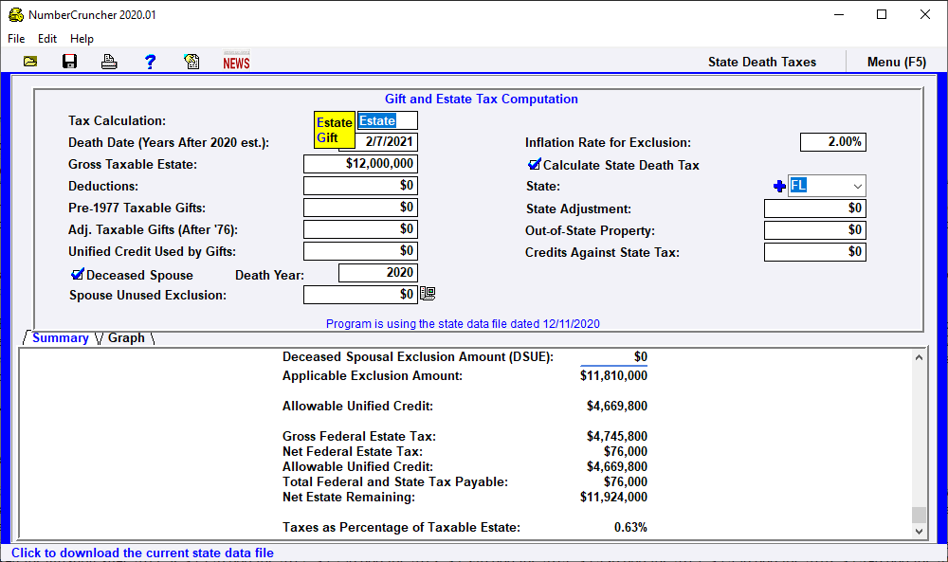
Task: Focus the Unified Credit Used by Gifts field
Action: click(360, 251)
